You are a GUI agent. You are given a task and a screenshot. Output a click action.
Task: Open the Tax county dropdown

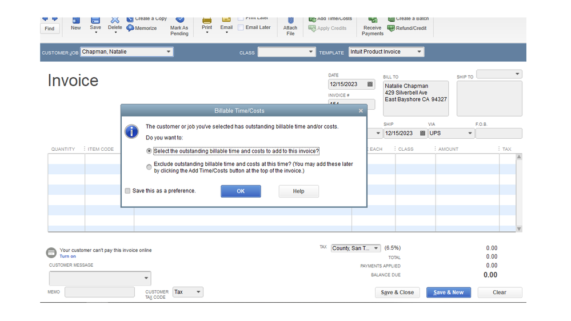376,248
